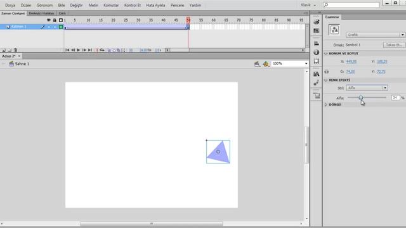Viewport: 406px width, 228px height.
Task: Collapse the RENK EFEKTİ section
Action: [325, 80]
